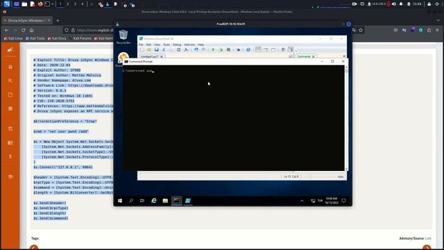Open the Kali Linux bookmark
The width and height of the screenshot is (444, 250).
(13, 38)
